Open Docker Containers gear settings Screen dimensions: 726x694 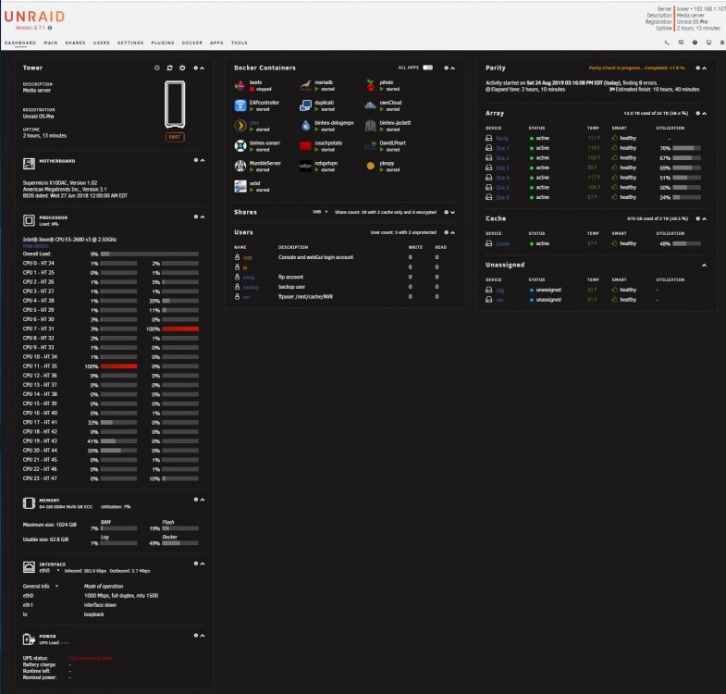447,68
